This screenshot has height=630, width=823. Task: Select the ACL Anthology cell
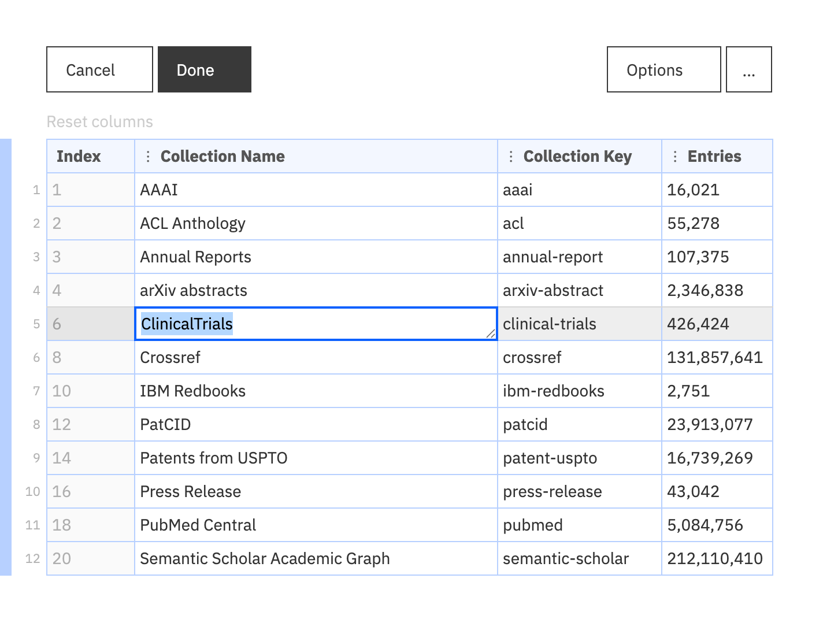316,223
